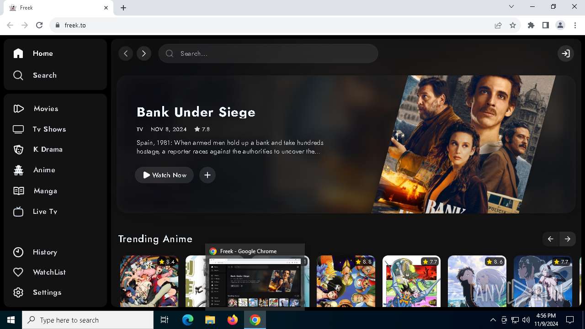Select the Freek browser tab

[x=58, y=8]
